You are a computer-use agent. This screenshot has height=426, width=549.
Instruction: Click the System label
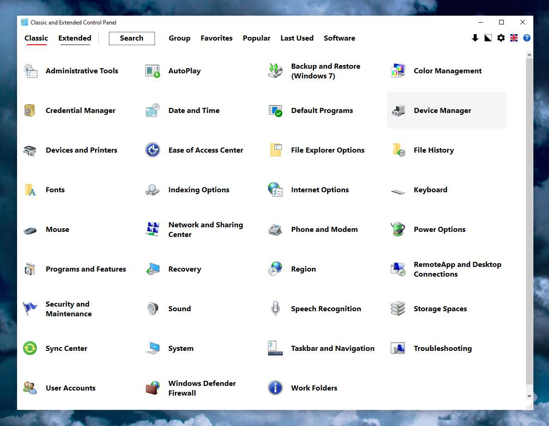(181, 349)
